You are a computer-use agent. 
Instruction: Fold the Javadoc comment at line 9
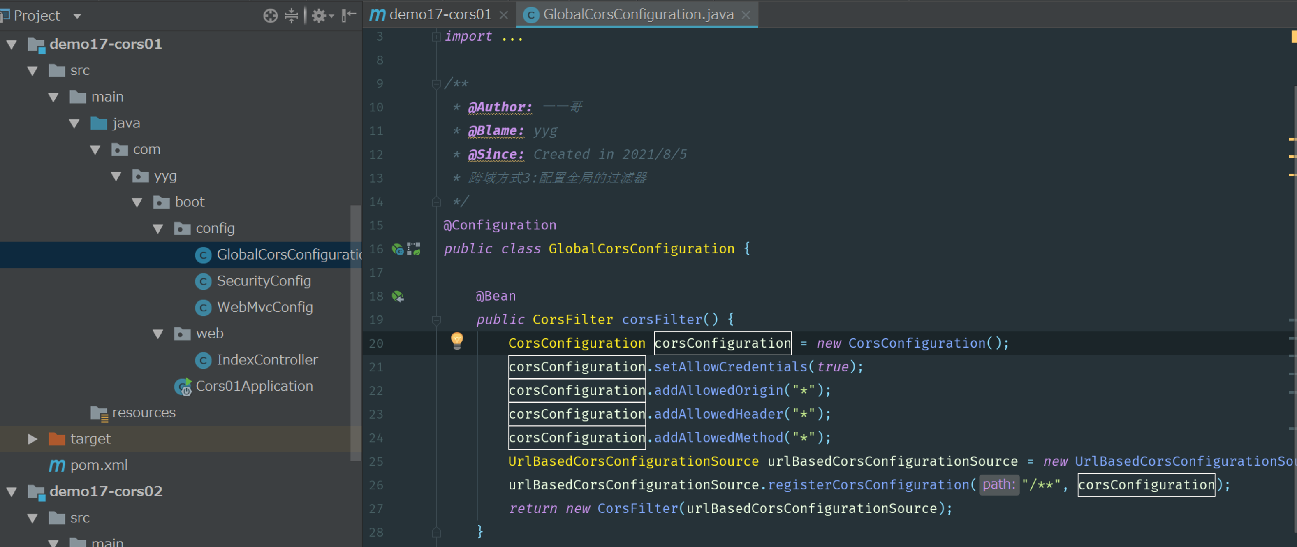[436, 83]
